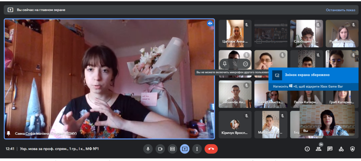The image size is (361, 161).
Task: Remove the hovered participant using the minus icon
Action: [245, 64]
